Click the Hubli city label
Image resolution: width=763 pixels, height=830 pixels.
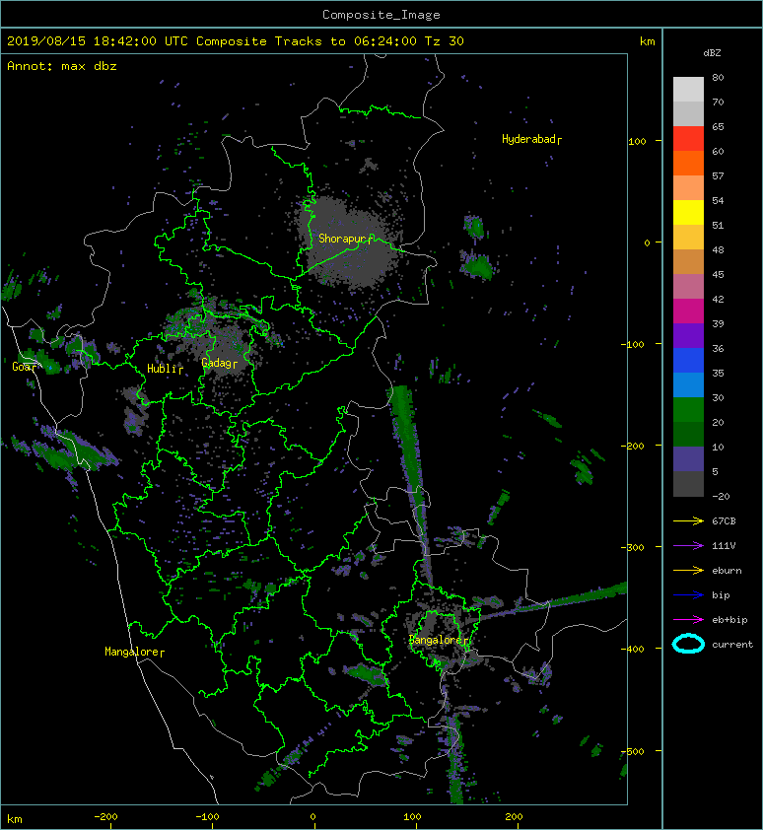point(165,369)
